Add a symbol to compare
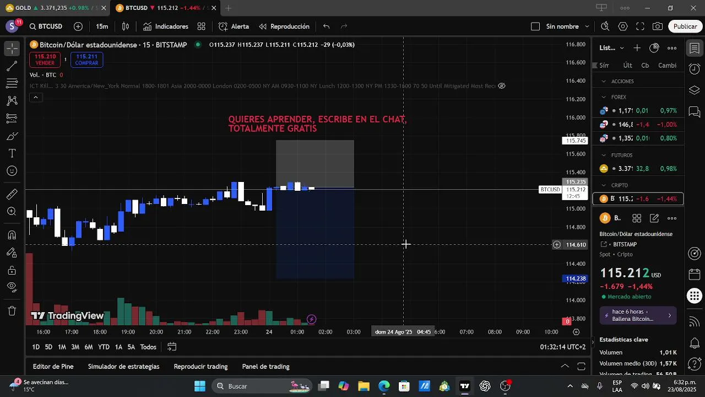The width and height of the screenshot is (705, 397). [x=78, y=26]
